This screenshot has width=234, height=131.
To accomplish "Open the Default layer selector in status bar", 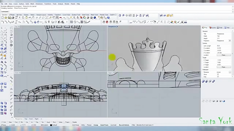I will [x=55, y=125].
